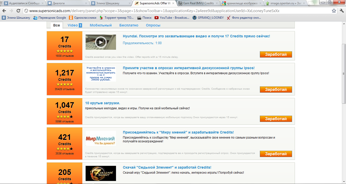346x184 pixels.
Task: Select the Все offers tab
Action: coord(56,25)
